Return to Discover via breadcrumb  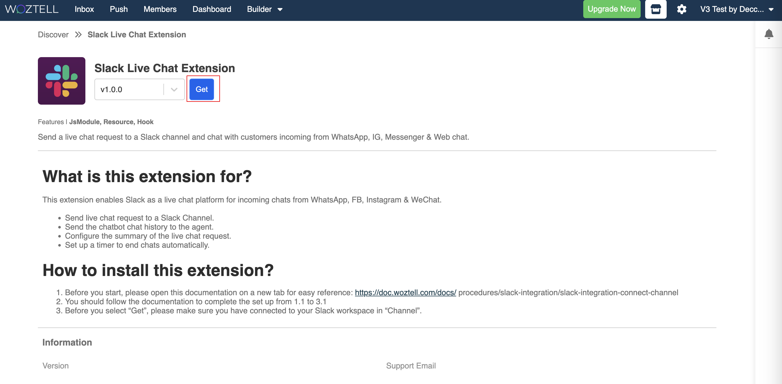coord(53,34)
